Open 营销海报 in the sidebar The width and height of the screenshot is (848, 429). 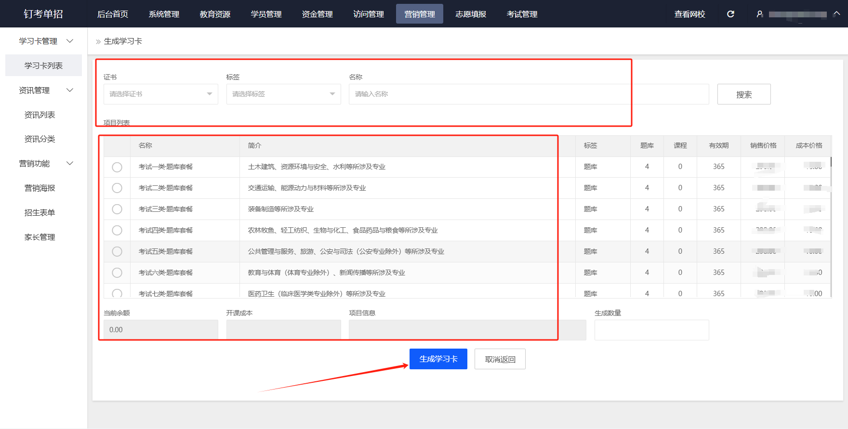pos(40,188)
